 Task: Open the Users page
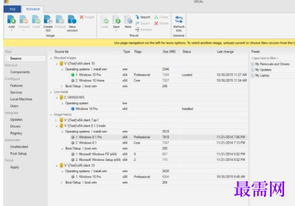(14, 106)
